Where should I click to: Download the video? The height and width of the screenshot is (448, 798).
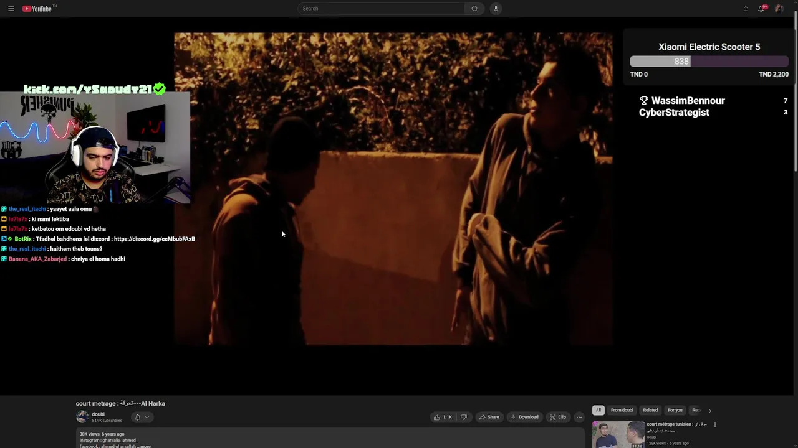click(x=524, y=417)
